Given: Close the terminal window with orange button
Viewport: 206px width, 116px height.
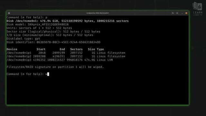Looking at the screenshot, I should (x=186, y=13).
